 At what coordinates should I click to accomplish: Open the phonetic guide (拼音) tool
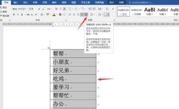(60, 9)
